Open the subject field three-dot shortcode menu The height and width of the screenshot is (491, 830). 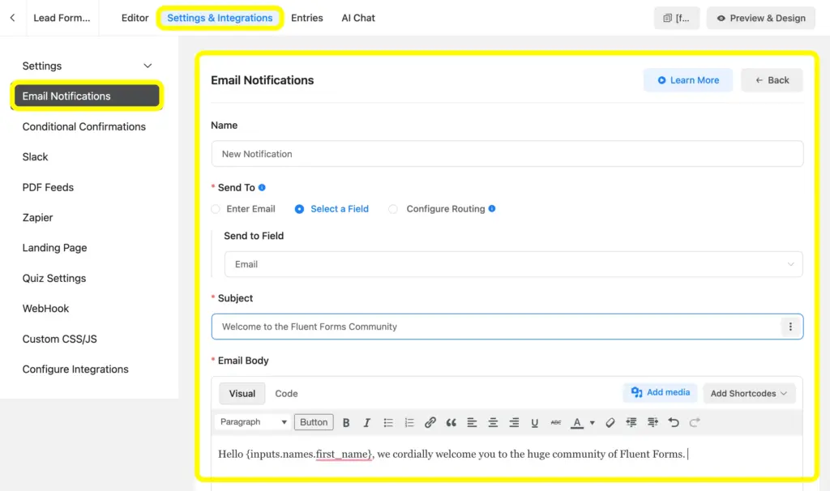790,327
